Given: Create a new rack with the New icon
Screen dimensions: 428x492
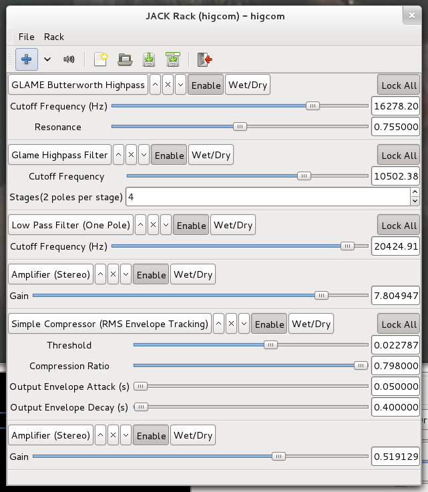Looking at the screenshot, I should click(x=101, y=59).
